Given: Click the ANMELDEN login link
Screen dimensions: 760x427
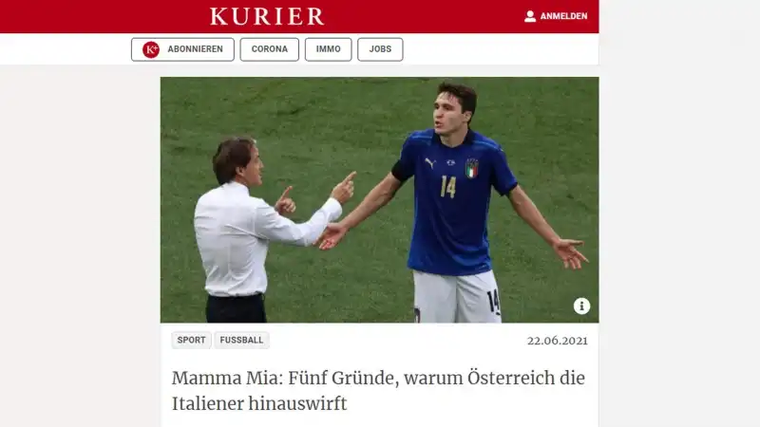Looking at the screenshot, I should pyautogui.click(x=563, y=16).
